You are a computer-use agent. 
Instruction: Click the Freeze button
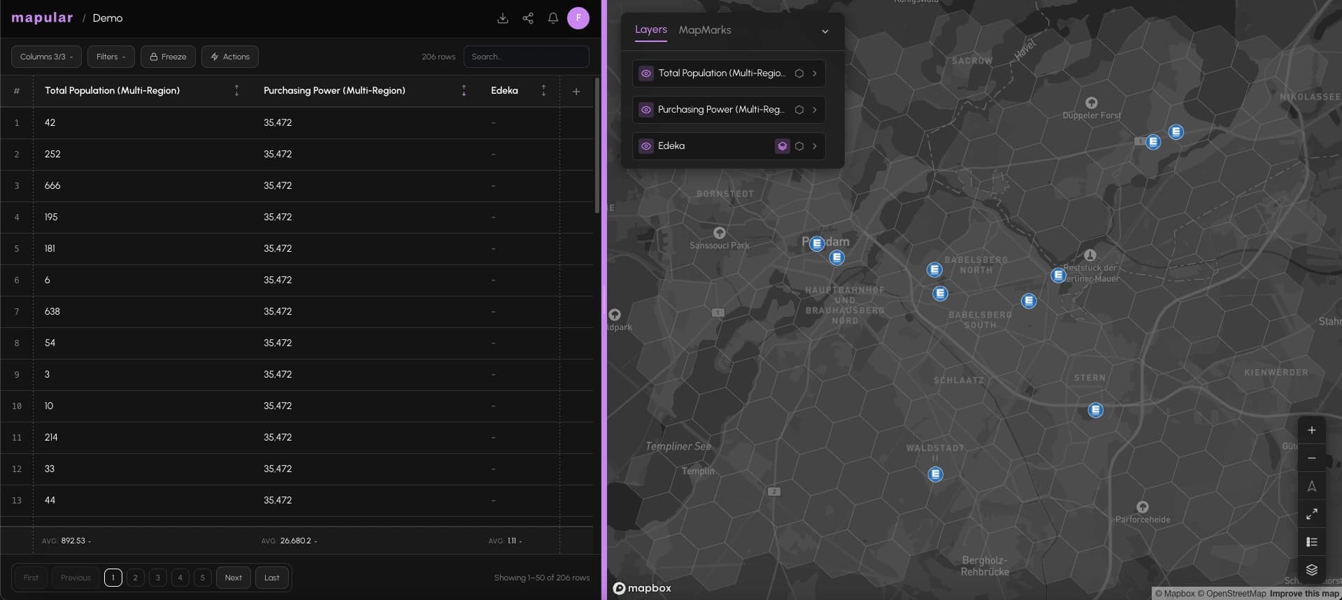pyautogui.click(x=168, y=57)
